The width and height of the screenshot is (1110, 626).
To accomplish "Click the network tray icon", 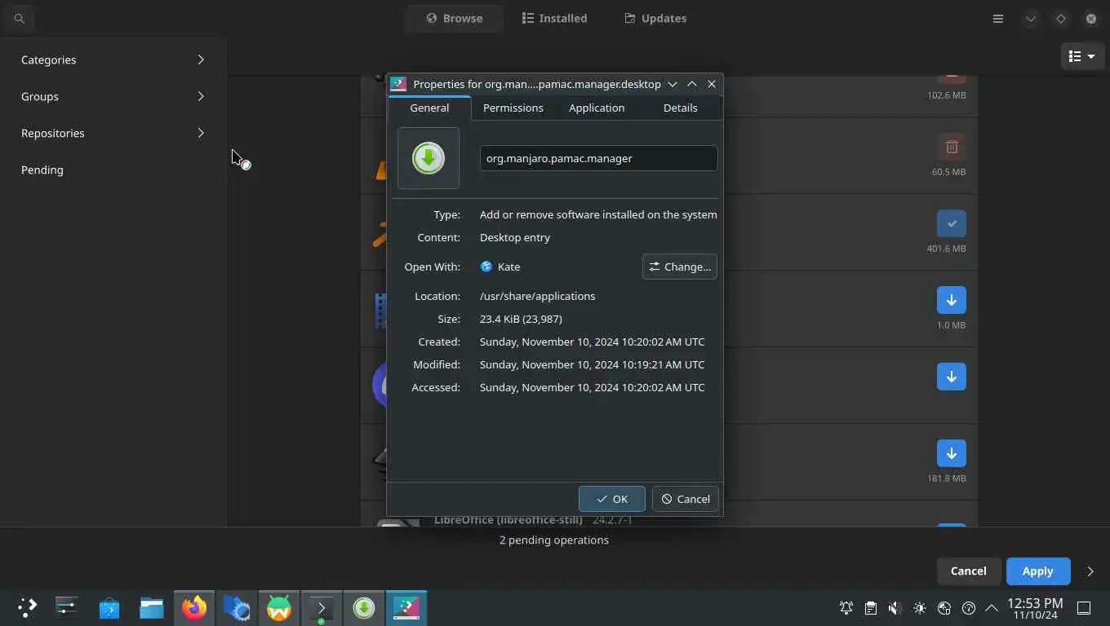I will click(x=944, y=608).
